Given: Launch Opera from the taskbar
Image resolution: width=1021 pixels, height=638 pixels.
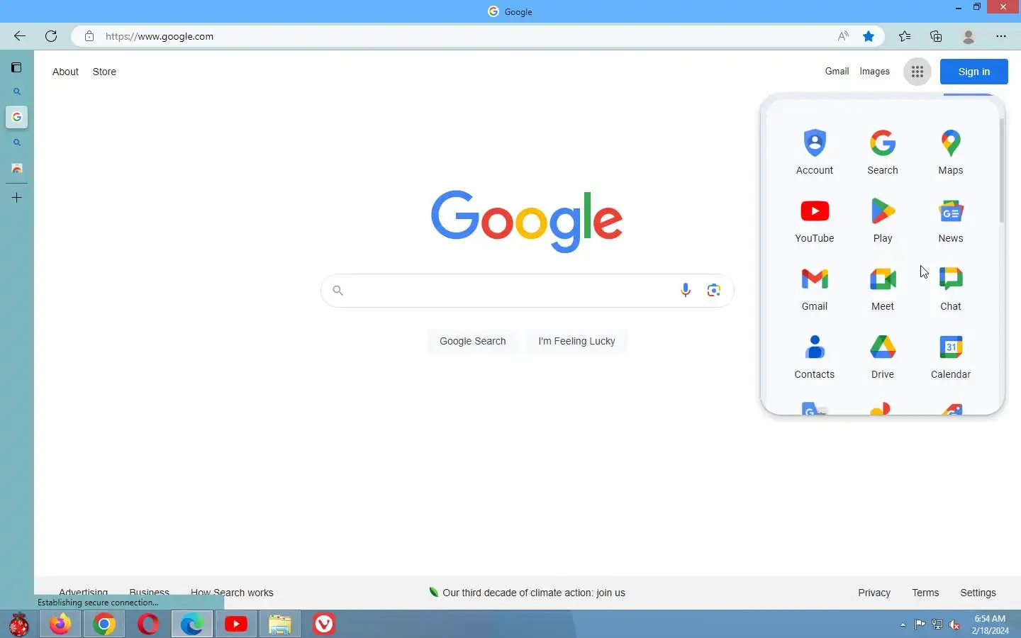Looking at the screenshot, I should pyautogui.click(x=148, y=624).
